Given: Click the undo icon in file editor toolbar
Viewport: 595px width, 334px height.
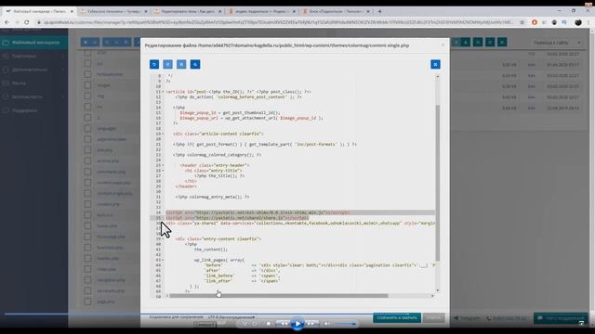Looking at the screenshot, I should [x=154, y=64].
